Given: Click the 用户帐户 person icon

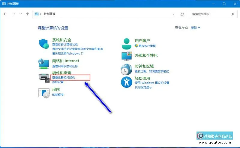Looking at the screenshot, I should (x=127, y=43).
